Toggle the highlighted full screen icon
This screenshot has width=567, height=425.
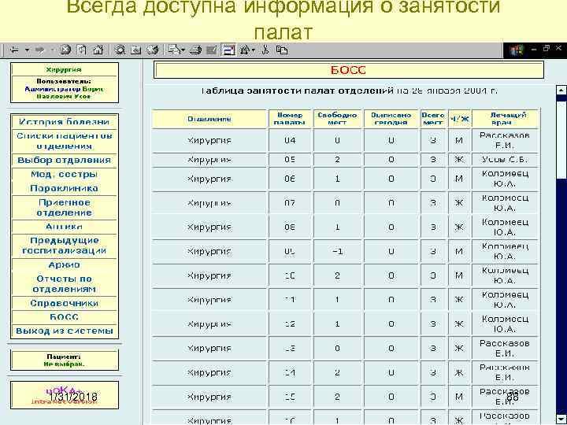click(x=228, y=50)
